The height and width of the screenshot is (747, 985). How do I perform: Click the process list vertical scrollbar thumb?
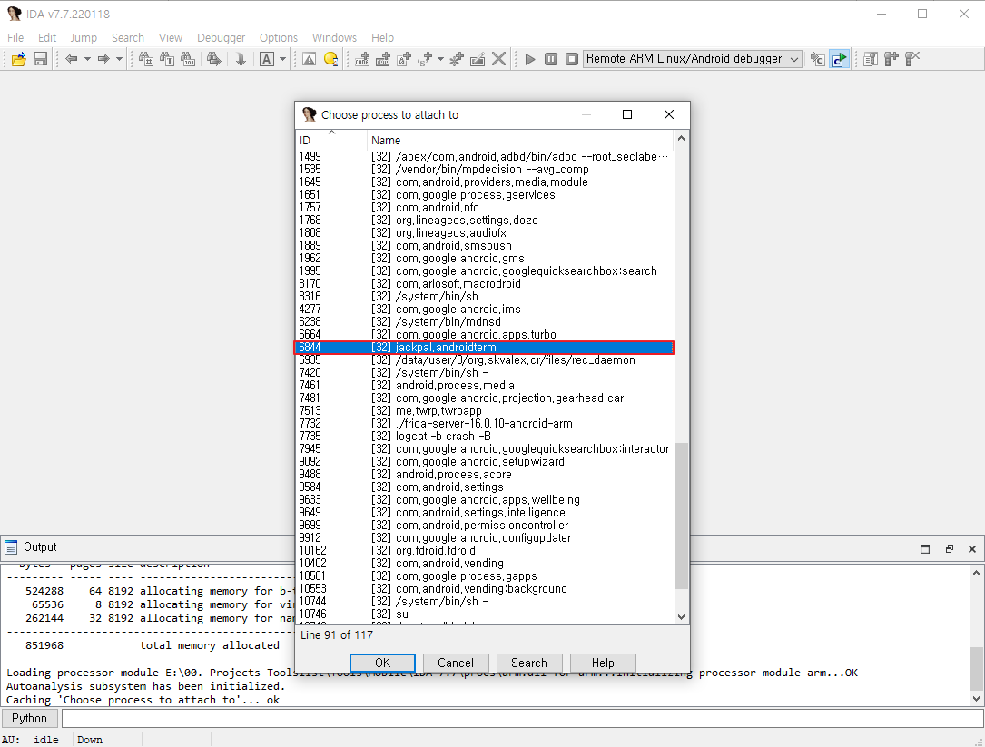tap(681, 516)
